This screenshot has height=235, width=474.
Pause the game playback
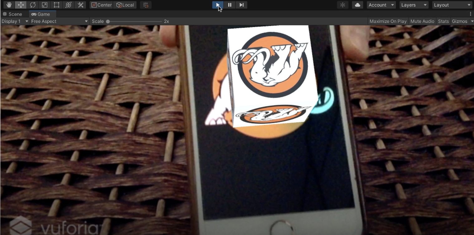(230, 5)
